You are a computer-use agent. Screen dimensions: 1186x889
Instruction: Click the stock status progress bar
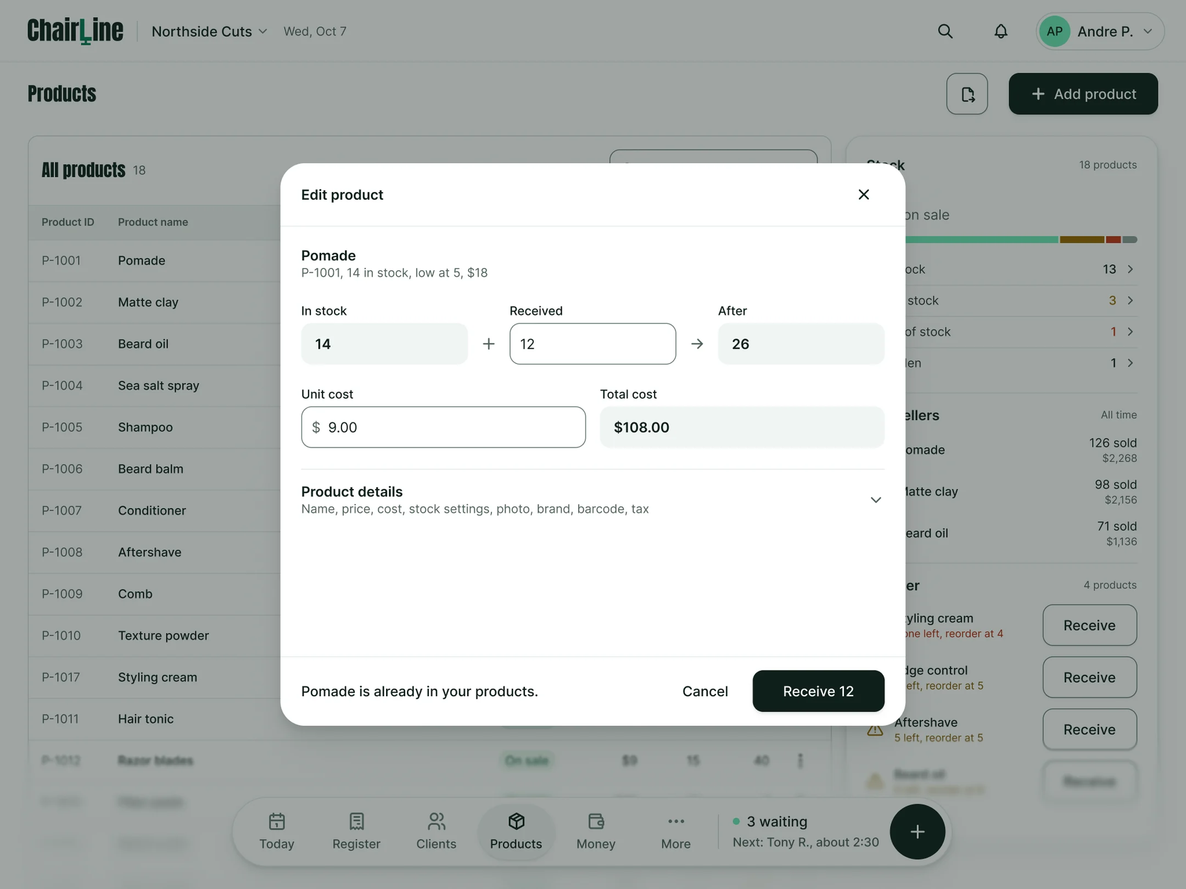pyautogui.click(x=1021, y=239)
